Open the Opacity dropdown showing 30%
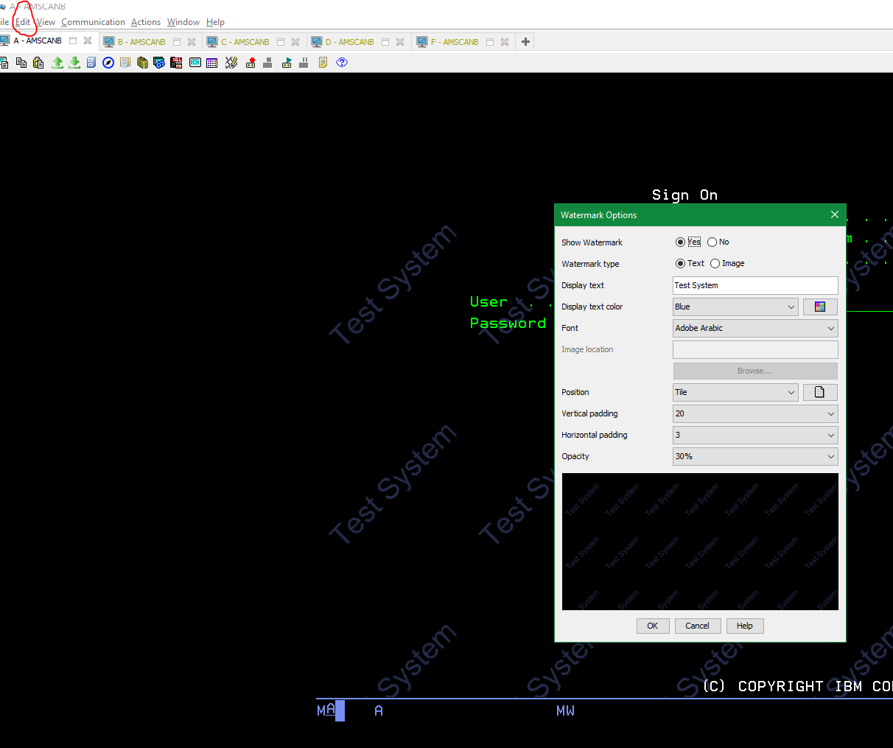 (755, 456)
